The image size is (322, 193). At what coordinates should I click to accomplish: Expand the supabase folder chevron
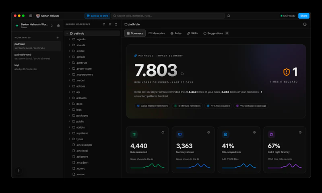69,133
